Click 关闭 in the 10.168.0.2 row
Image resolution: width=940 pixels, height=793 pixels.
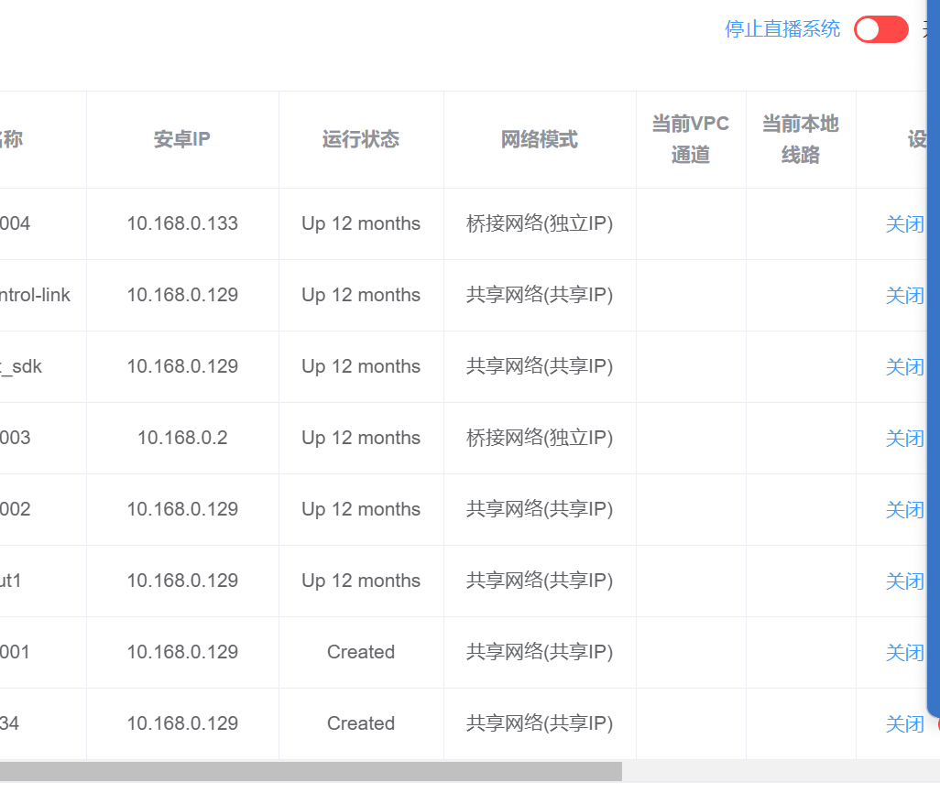904,439
